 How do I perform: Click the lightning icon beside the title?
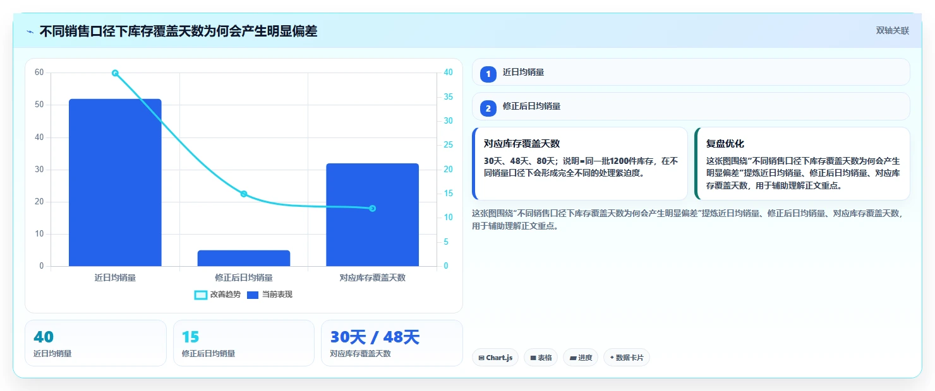pos(30,31)
